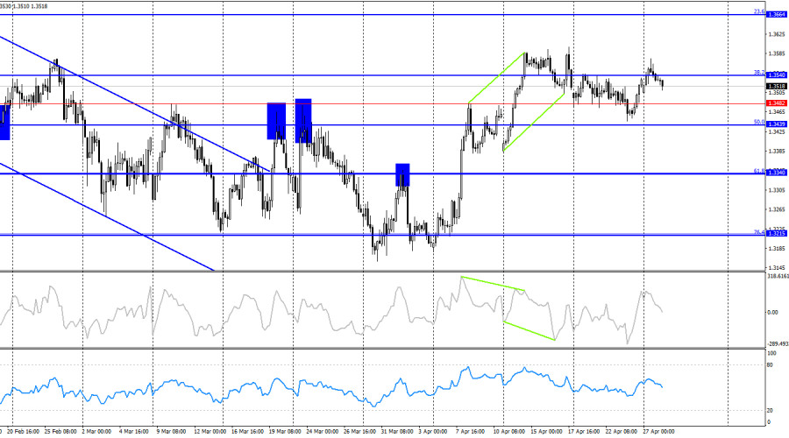Select the 24 Mar 00:00 date label
The height and width of the screenshot is (438, 789).
(x=323, y=432)
